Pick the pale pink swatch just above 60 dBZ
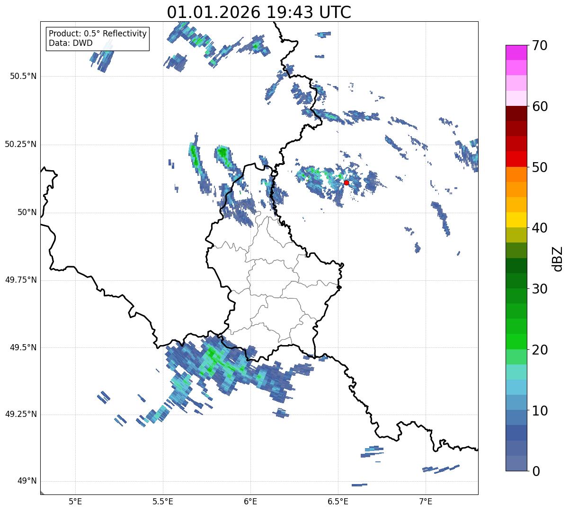Image resolution: width=569 pixels, height=511 pixels. (x=516, y=98)
